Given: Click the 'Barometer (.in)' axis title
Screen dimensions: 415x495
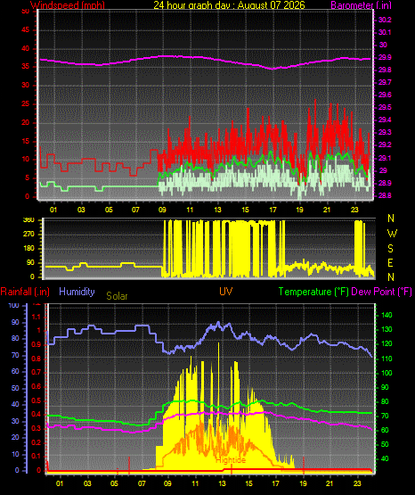Looking at the screenshot, I should click(x=361, y=4).
